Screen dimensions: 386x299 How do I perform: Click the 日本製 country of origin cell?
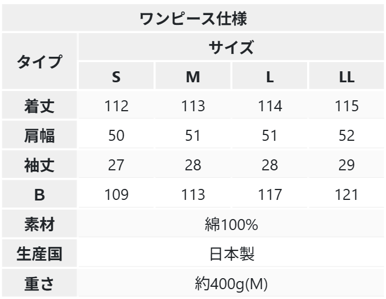[x=231, y=254]
